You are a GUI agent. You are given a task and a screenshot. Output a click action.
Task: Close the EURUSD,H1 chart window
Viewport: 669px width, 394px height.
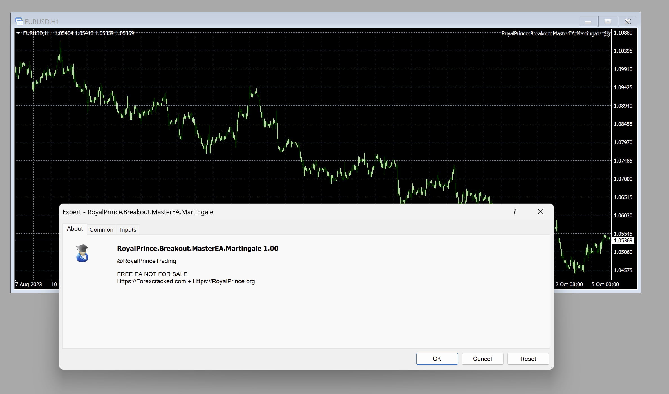pos(627,22)
